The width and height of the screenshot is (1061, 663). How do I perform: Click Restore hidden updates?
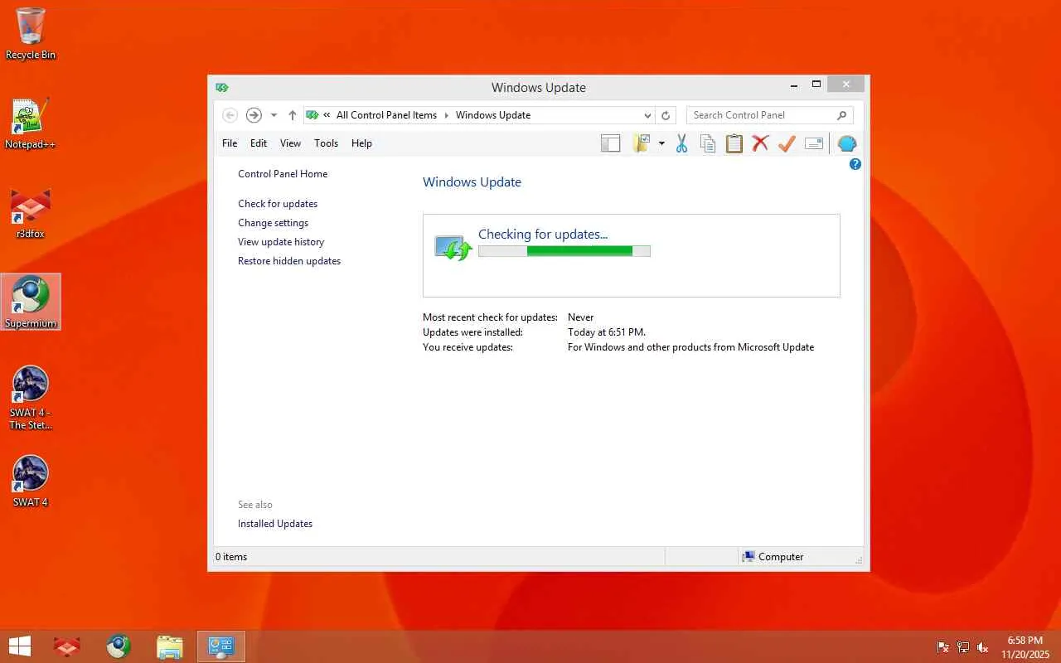point(289,261)
